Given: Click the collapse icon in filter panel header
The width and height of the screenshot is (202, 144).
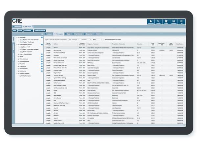Looking at the screenshot, I should (x=42, y=34).
